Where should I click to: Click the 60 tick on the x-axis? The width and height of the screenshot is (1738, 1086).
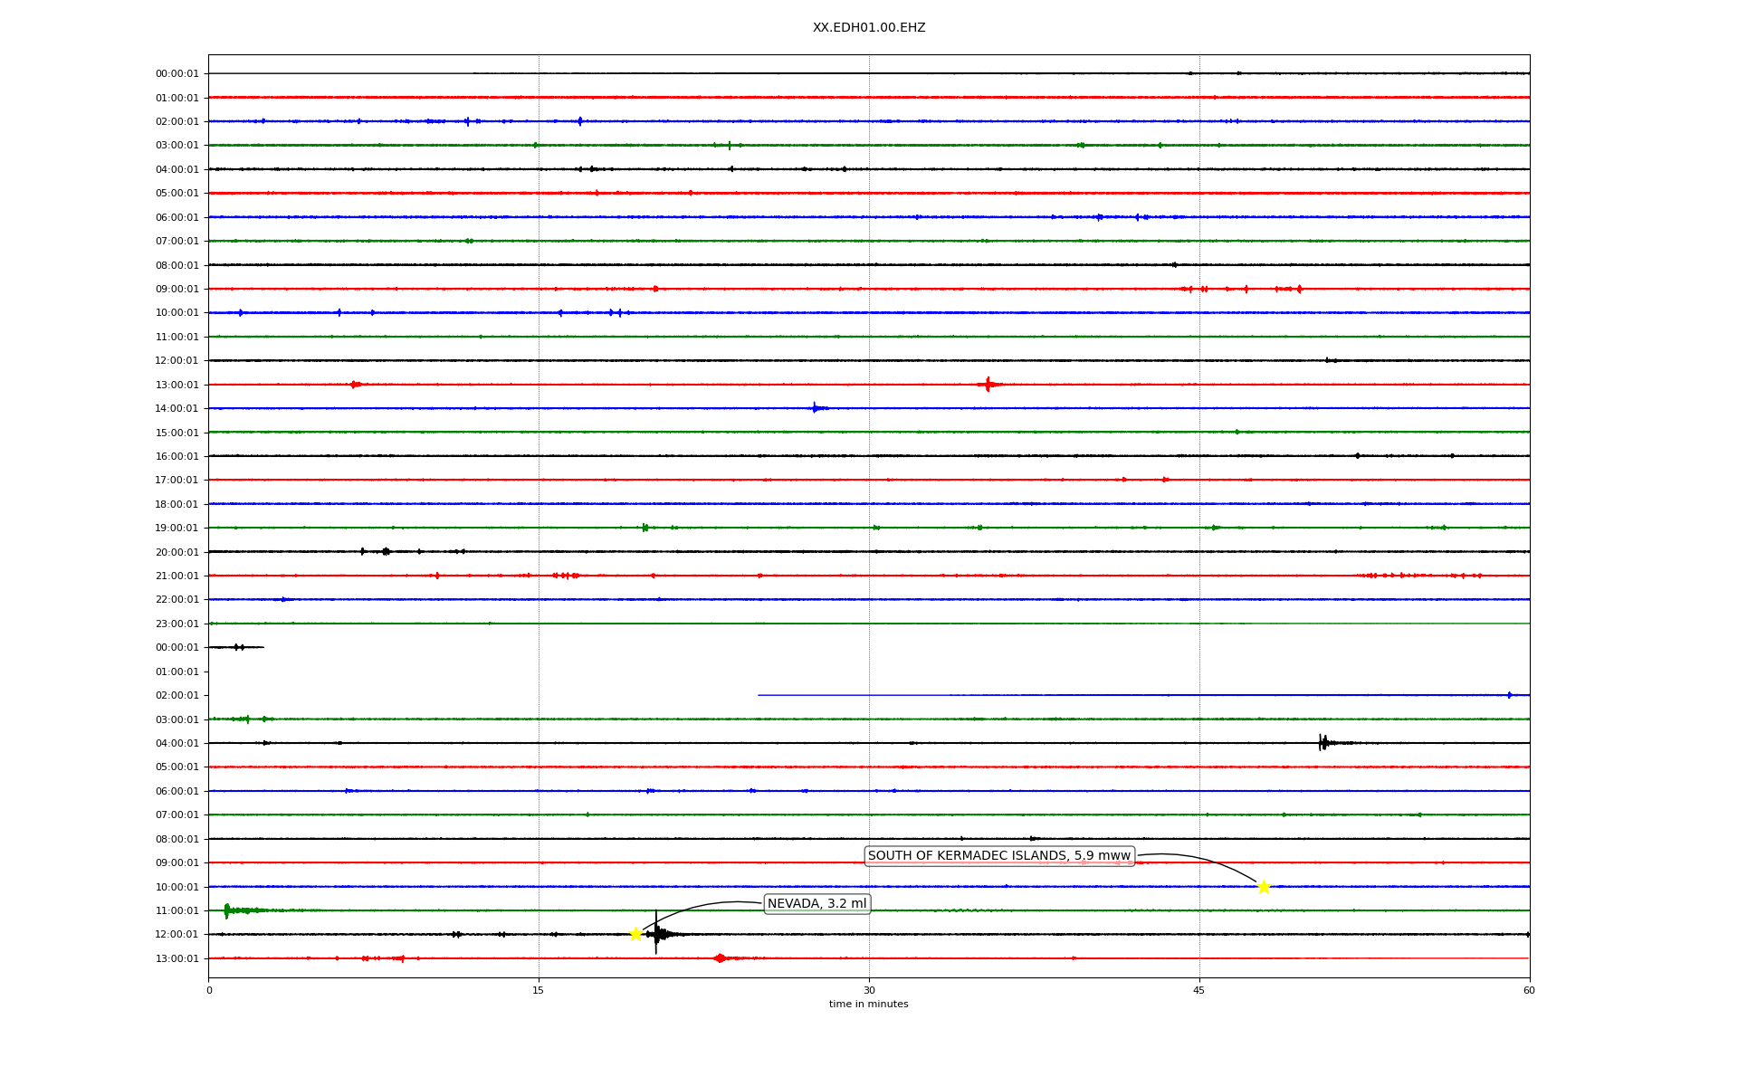click(1529, 990)
